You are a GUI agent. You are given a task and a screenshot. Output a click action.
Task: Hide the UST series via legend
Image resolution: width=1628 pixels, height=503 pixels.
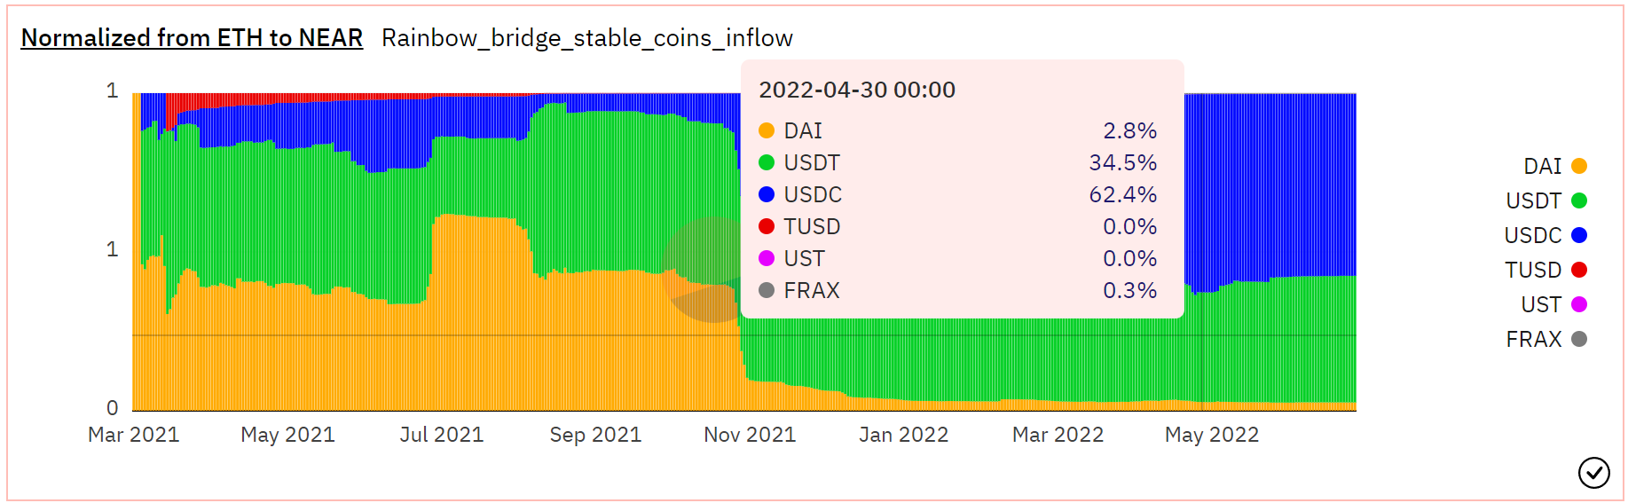coord(1540,305)
